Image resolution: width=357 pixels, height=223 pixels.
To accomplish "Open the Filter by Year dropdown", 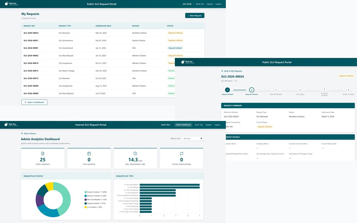I will 192,138.
